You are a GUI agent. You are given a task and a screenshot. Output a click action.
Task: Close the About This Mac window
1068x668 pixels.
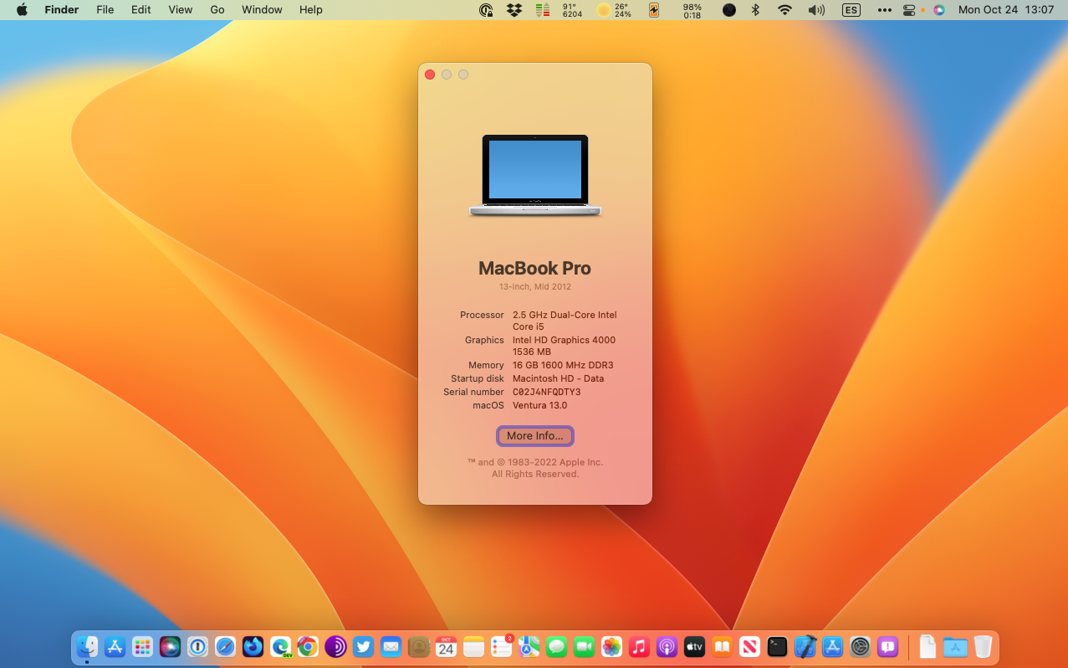430,75
